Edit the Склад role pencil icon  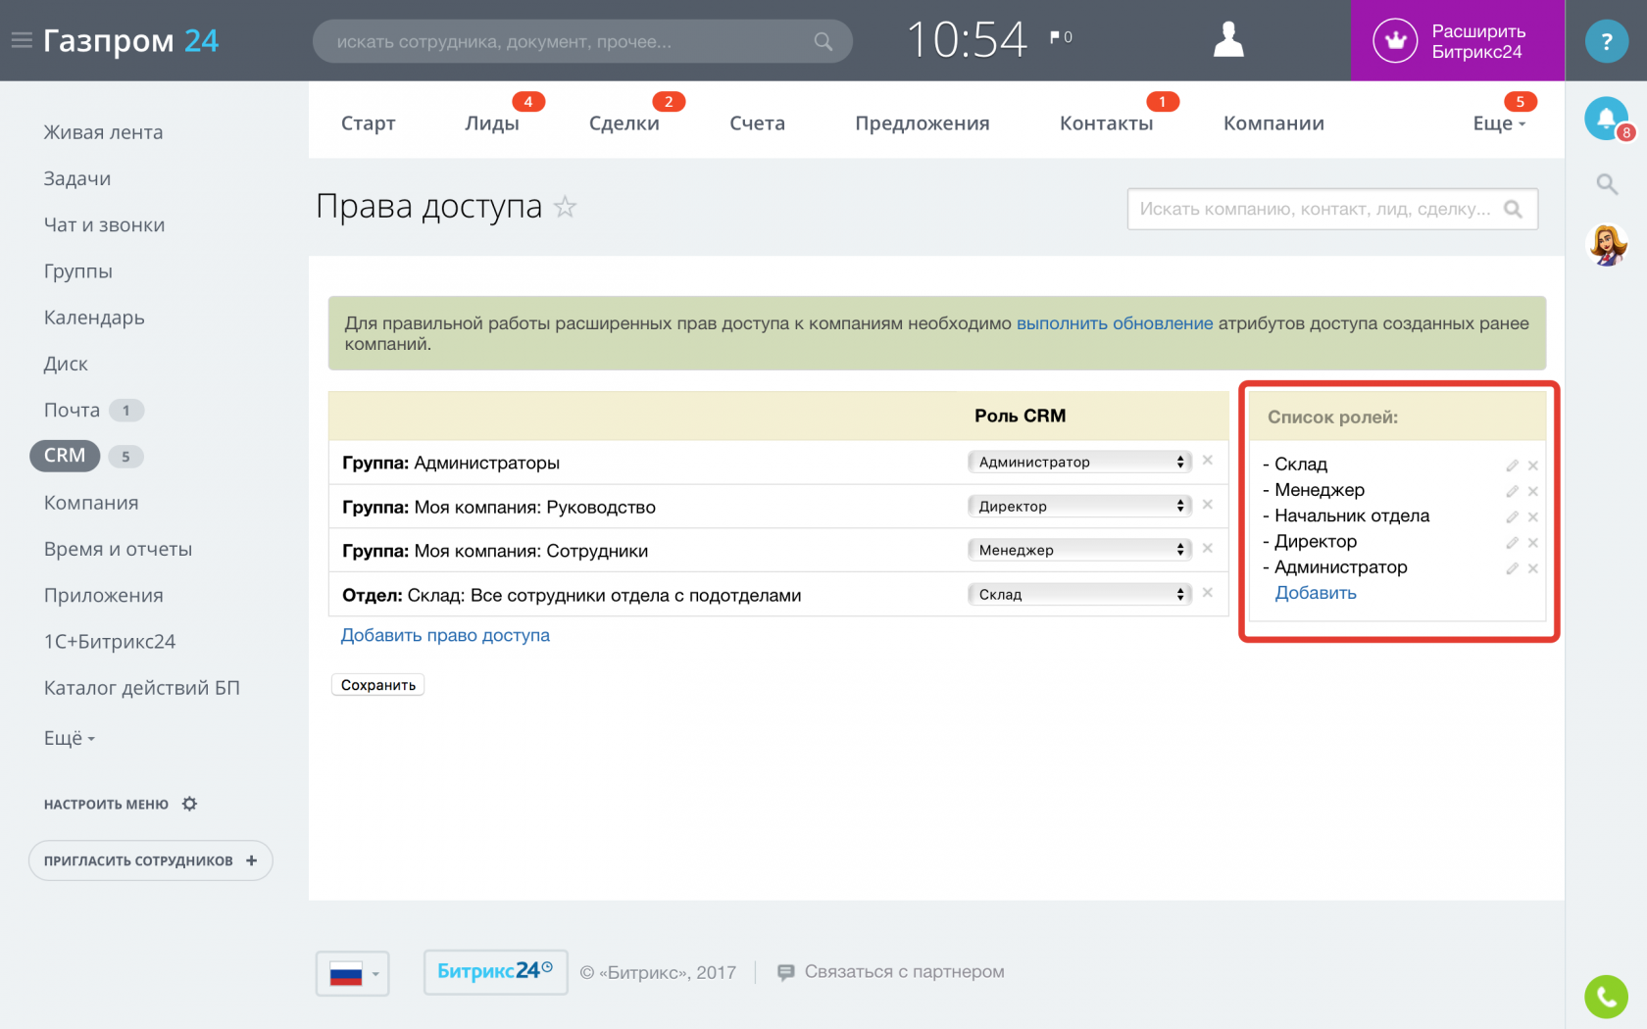[1512, 465]
